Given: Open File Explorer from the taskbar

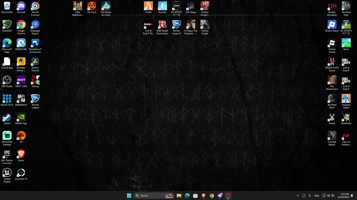Looking at the screenshot, I should (x=179, y=196).
